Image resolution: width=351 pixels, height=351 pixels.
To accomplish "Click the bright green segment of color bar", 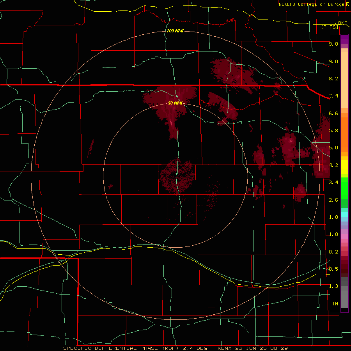I will click(344, 188).
